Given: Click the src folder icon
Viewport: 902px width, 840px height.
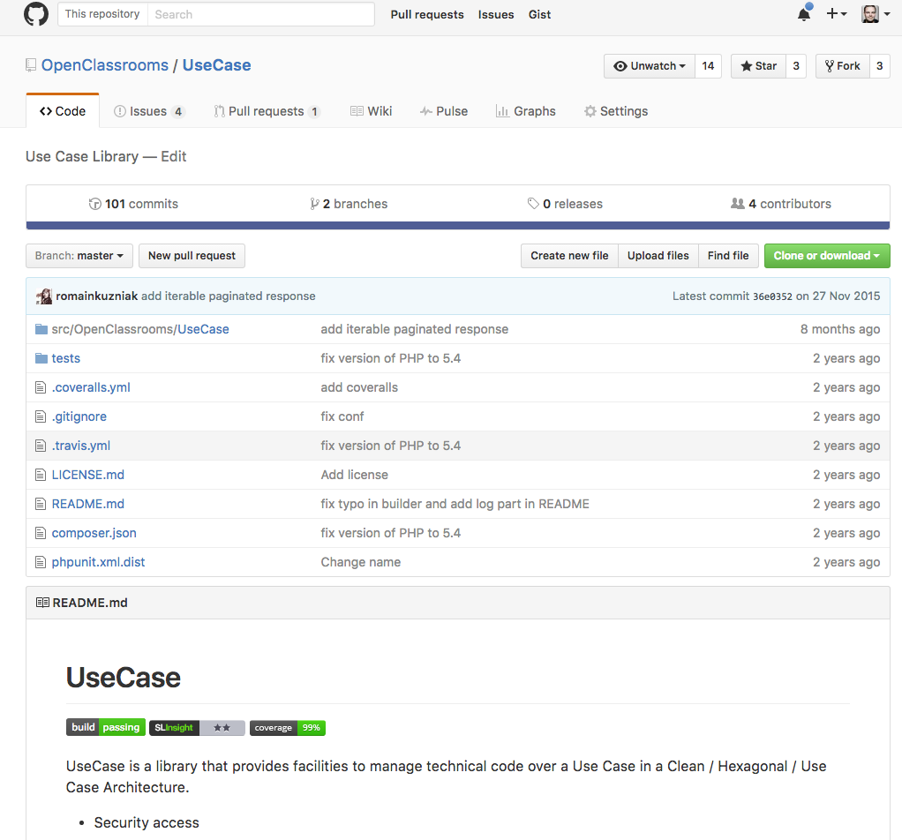Looking at the screenshot, I should click(41, 329).
